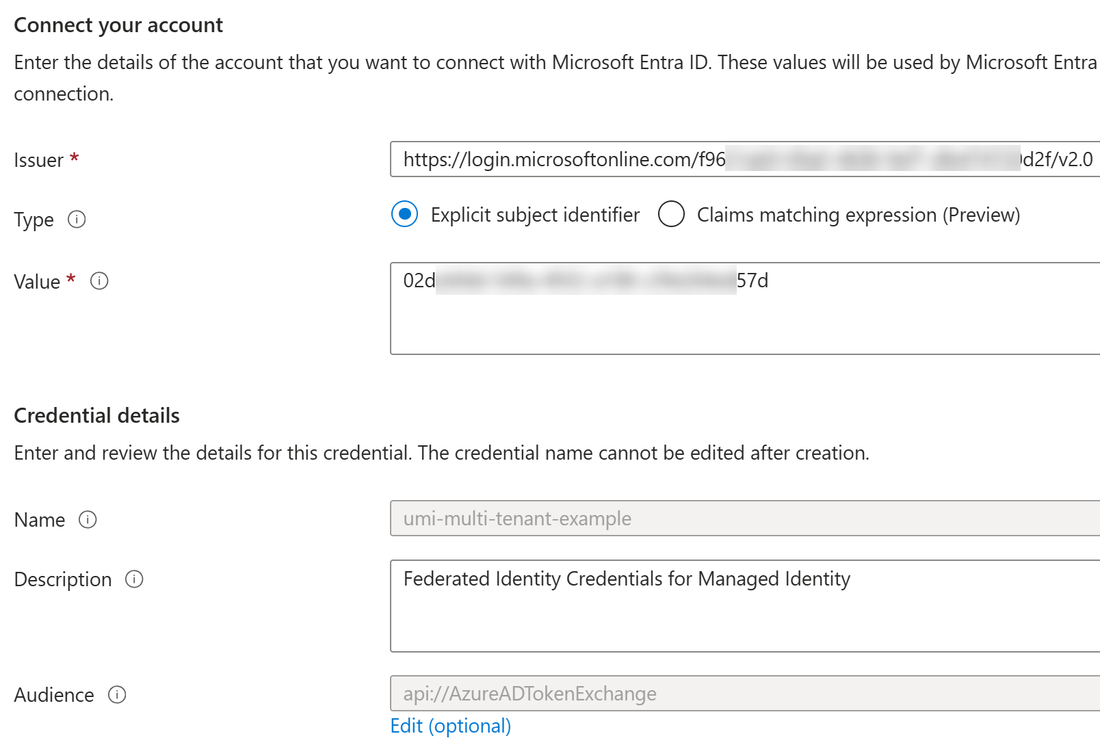Image resolution: width=1100 pixels, height=749 pixels.
Task: Click the Description text area
Action: click(745, 606)
